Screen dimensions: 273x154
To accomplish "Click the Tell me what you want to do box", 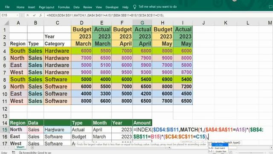I will (157, 7).
